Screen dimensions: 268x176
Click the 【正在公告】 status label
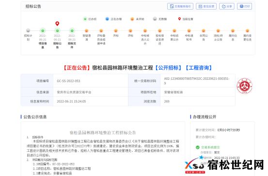pyautogui.click(x=77, y=68)
